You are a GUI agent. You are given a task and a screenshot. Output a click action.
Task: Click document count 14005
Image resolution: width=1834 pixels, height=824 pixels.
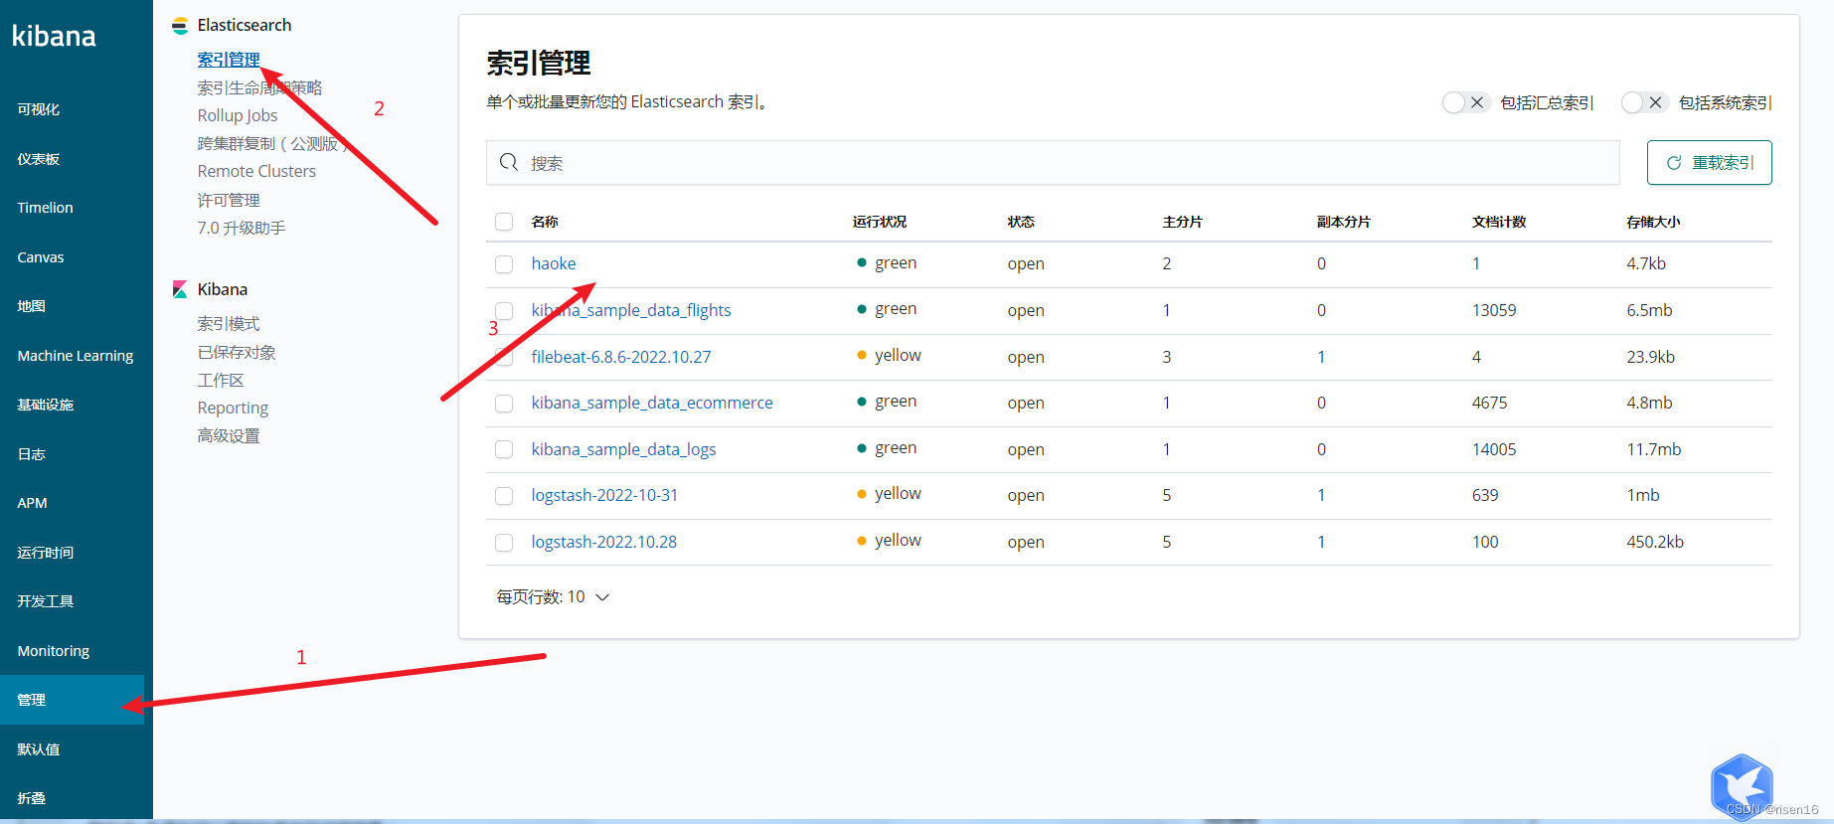(x=1494, y=449)
